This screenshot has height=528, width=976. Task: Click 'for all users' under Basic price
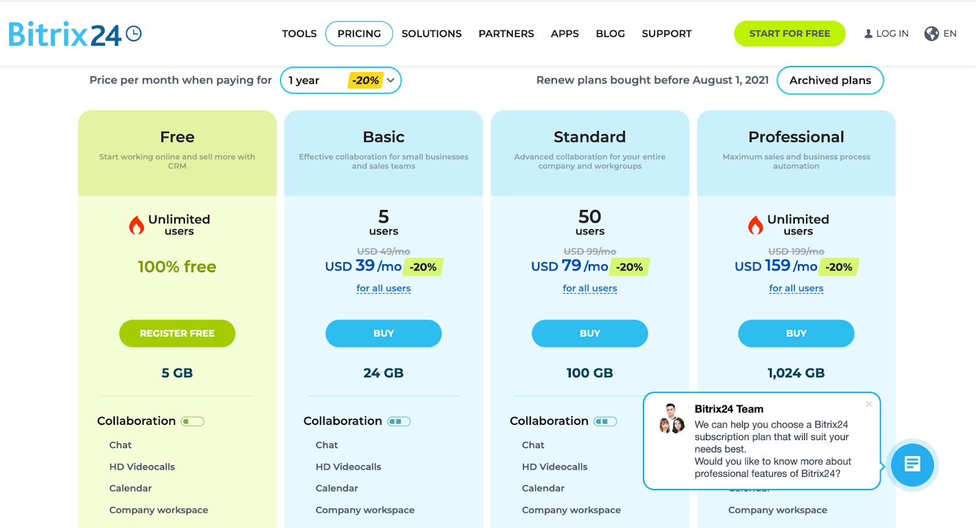click(384, 288)
